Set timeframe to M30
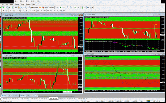The image size is (166, 103). pyautogui.click(x=48, y=11)
